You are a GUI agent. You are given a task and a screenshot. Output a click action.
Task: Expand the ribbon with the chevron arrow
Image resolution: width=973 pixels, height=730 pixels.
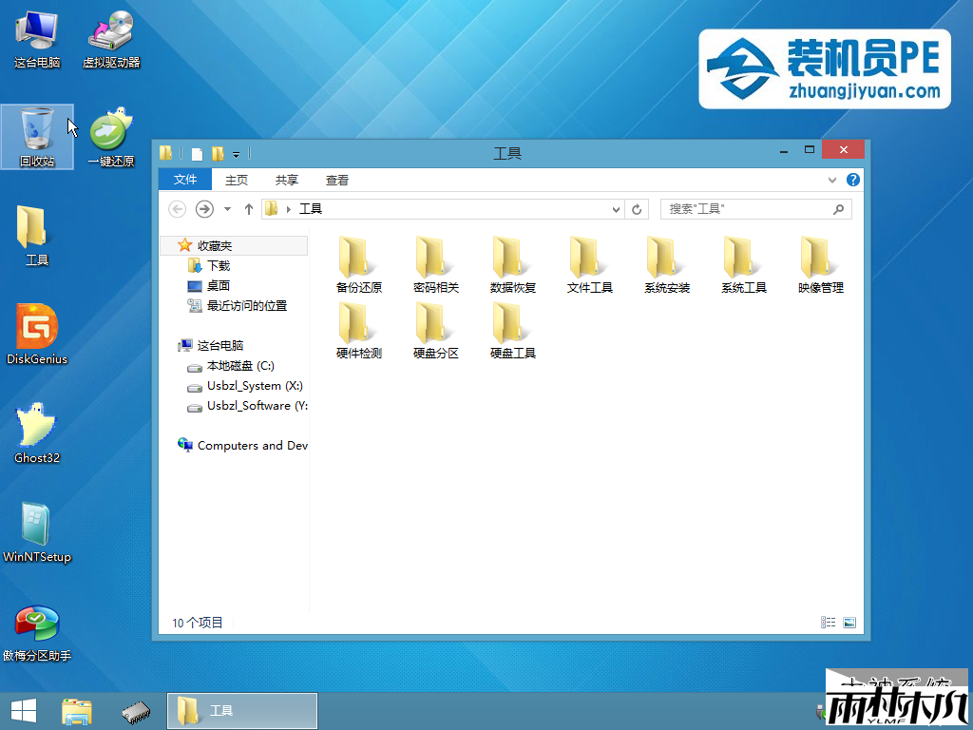[x=832, y=180]
